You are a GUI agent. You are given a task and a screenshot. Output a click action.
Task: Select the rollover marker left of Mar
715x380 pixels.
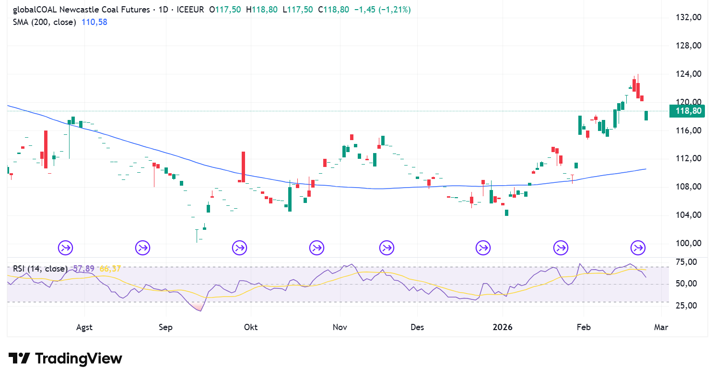(x=638, y=248)
